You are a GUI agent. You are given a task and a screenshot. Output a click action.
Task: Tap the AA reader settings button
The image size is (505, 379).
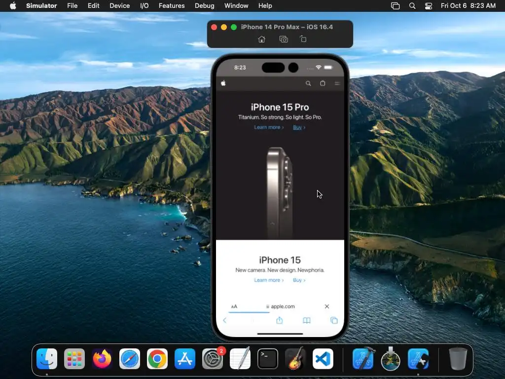click(234, 306)
